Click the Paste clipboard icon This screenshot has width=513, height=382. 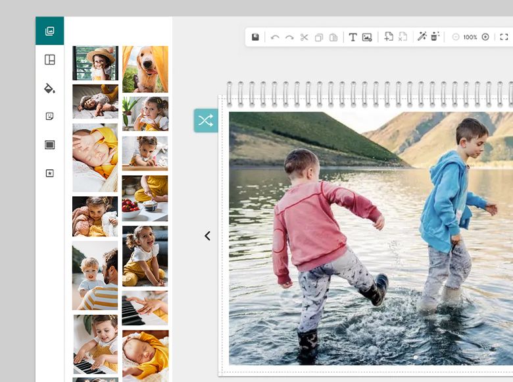coord(333,38)
